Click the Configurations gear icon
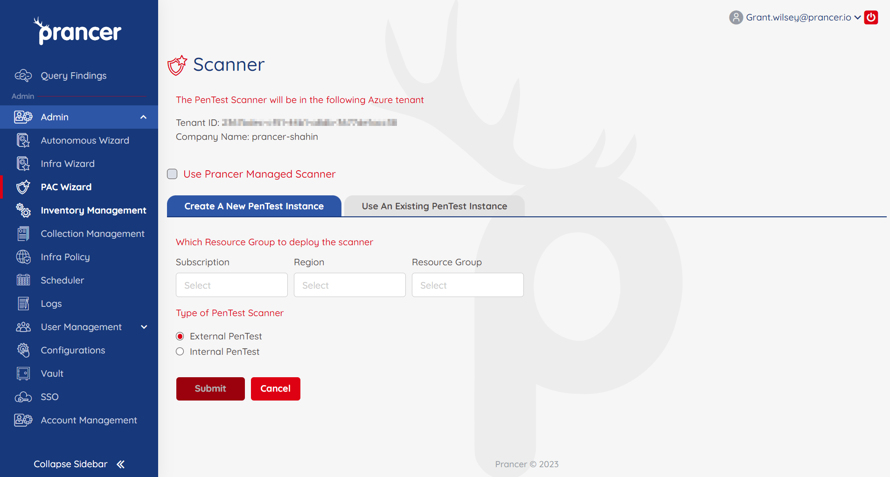 click(x=23, y=350)
